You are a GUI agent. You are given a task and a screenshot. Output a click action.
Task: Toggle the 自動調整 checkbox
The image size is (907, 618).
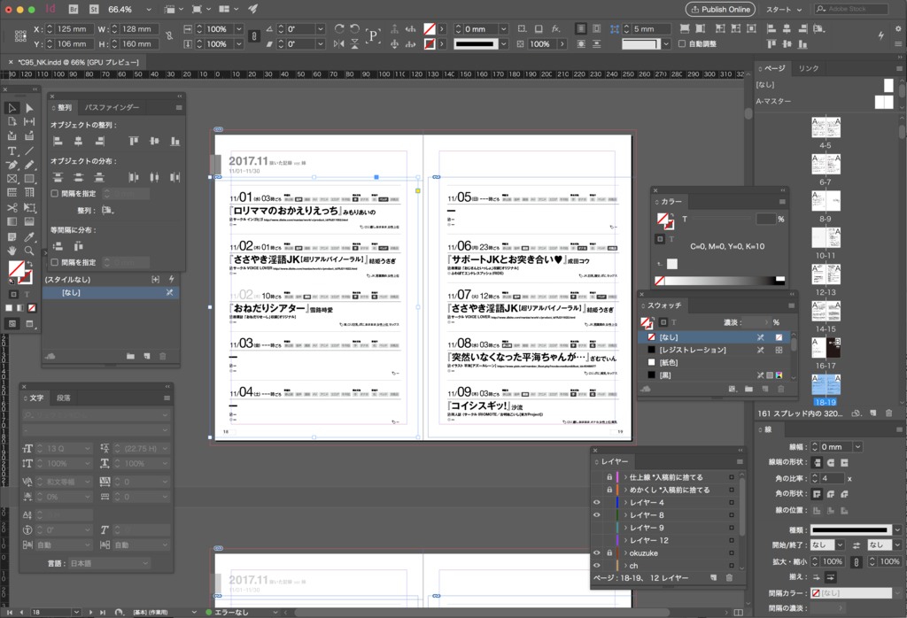pos(682,44)
